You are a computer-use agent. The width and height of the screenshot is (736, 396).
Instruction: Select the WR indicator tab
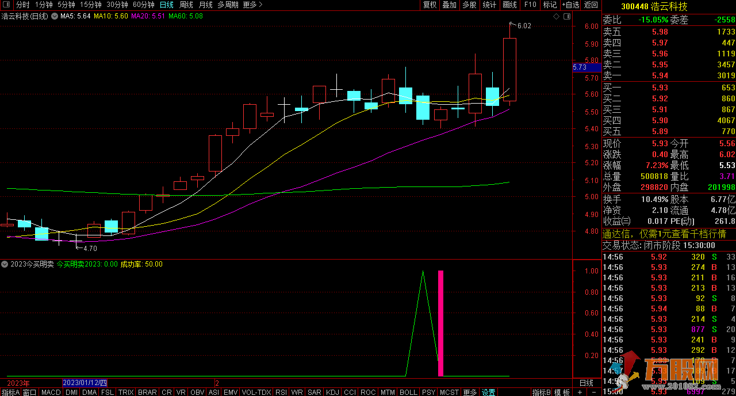click(x=297, y=392)
